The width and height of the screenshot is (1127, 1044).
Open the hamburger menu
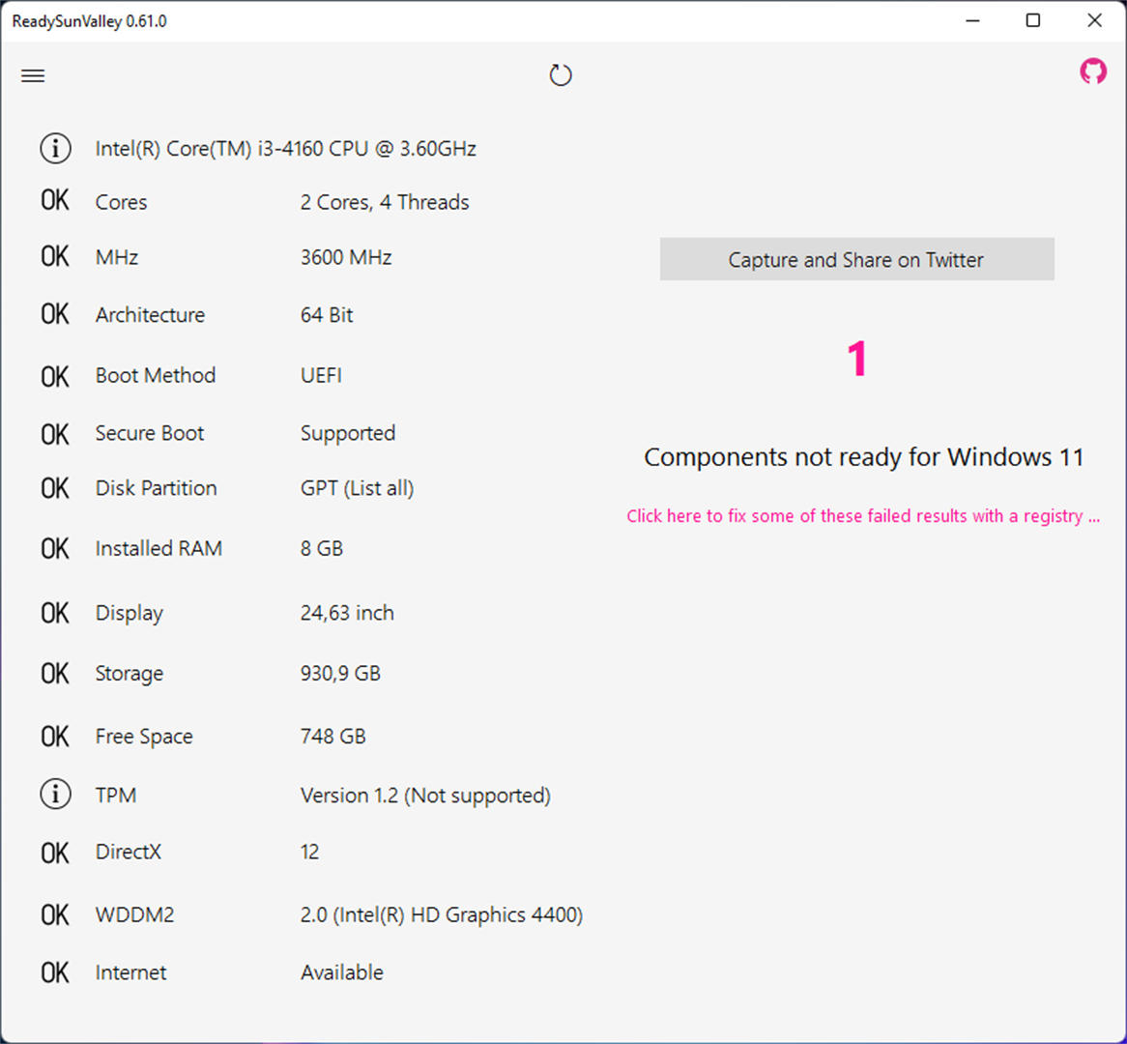tap(33, 76)
